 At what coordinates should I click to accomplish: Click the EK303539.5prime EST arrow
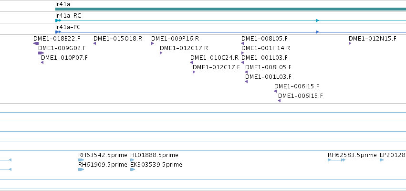tap(133, 170)
